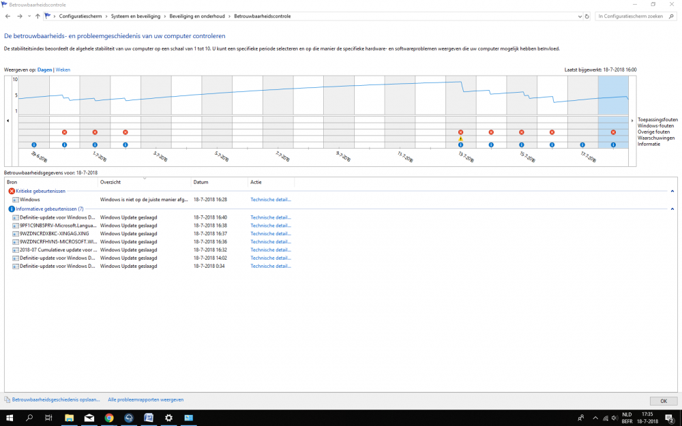Click the blue information icon for 29-6-2018
Screen dimensions: 682x426
[x=34, y=144]
